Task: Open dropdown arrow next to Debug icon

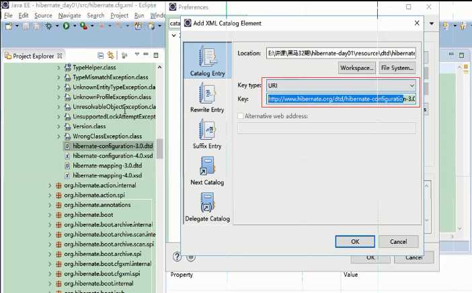Action: pos(56,26)
